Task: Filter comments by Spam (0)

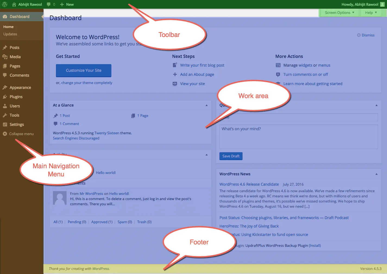Action: (125, 222)
